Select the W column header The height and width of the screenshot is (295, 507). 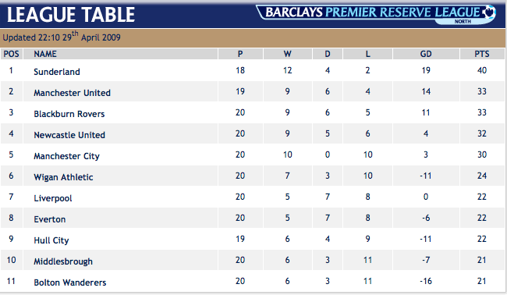tap(288, 54)
